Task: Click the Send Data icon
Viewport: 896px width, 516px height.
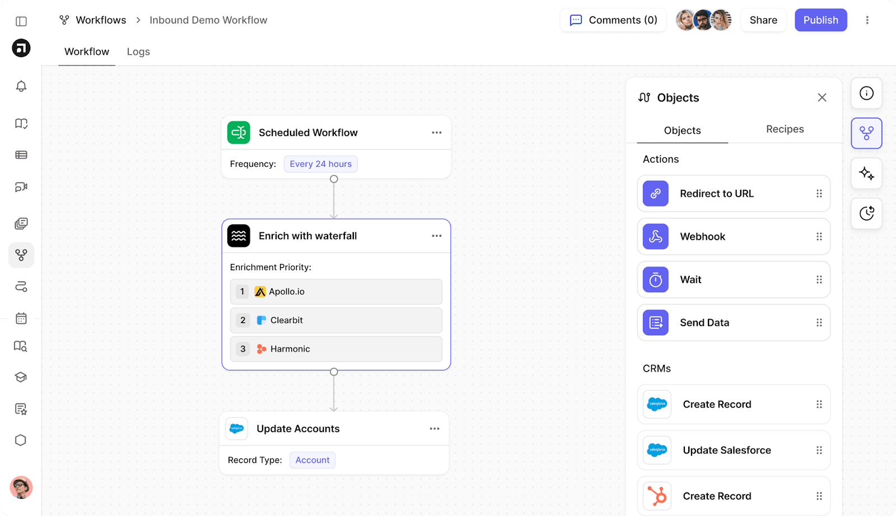Action: click(656, 323)
